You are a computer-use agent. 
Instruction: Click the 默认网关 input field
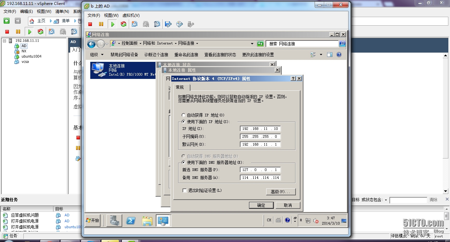tap(261, 144)
